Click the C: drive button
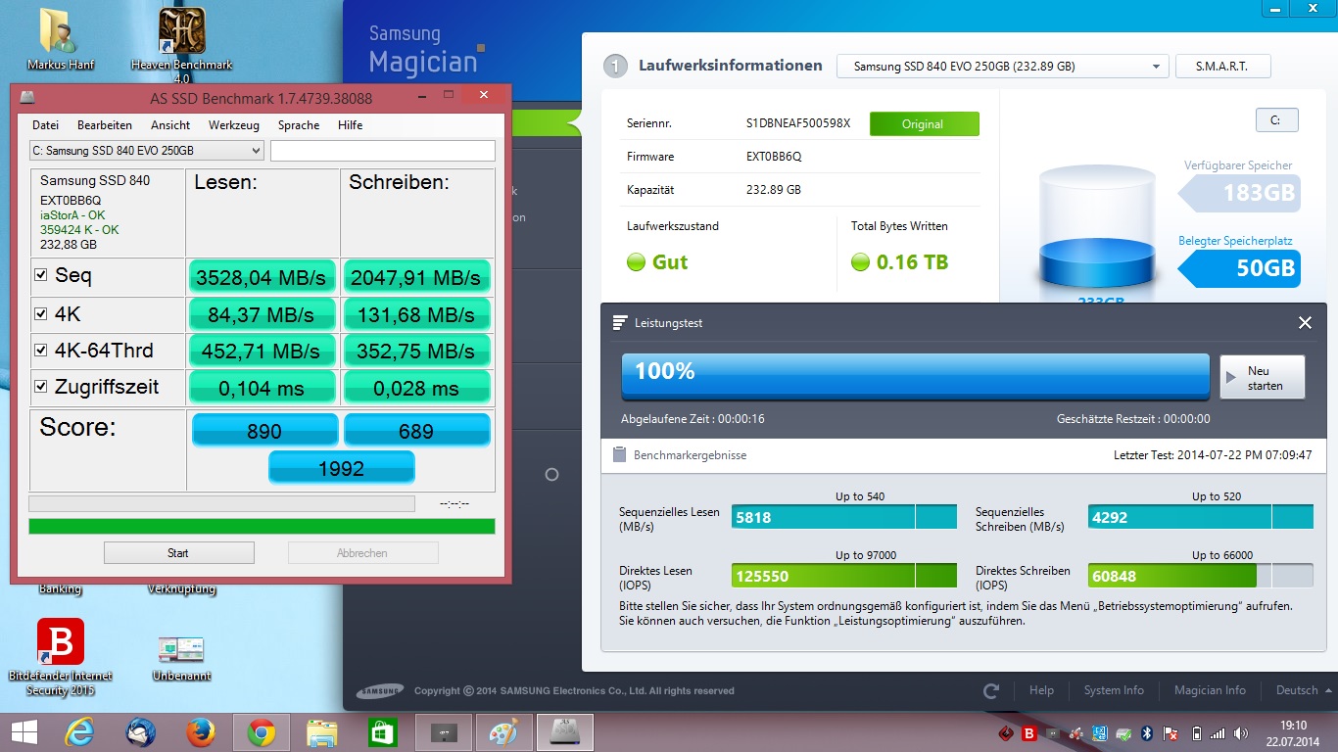This screenshot has width=1338, height=752. point(1276,120)
